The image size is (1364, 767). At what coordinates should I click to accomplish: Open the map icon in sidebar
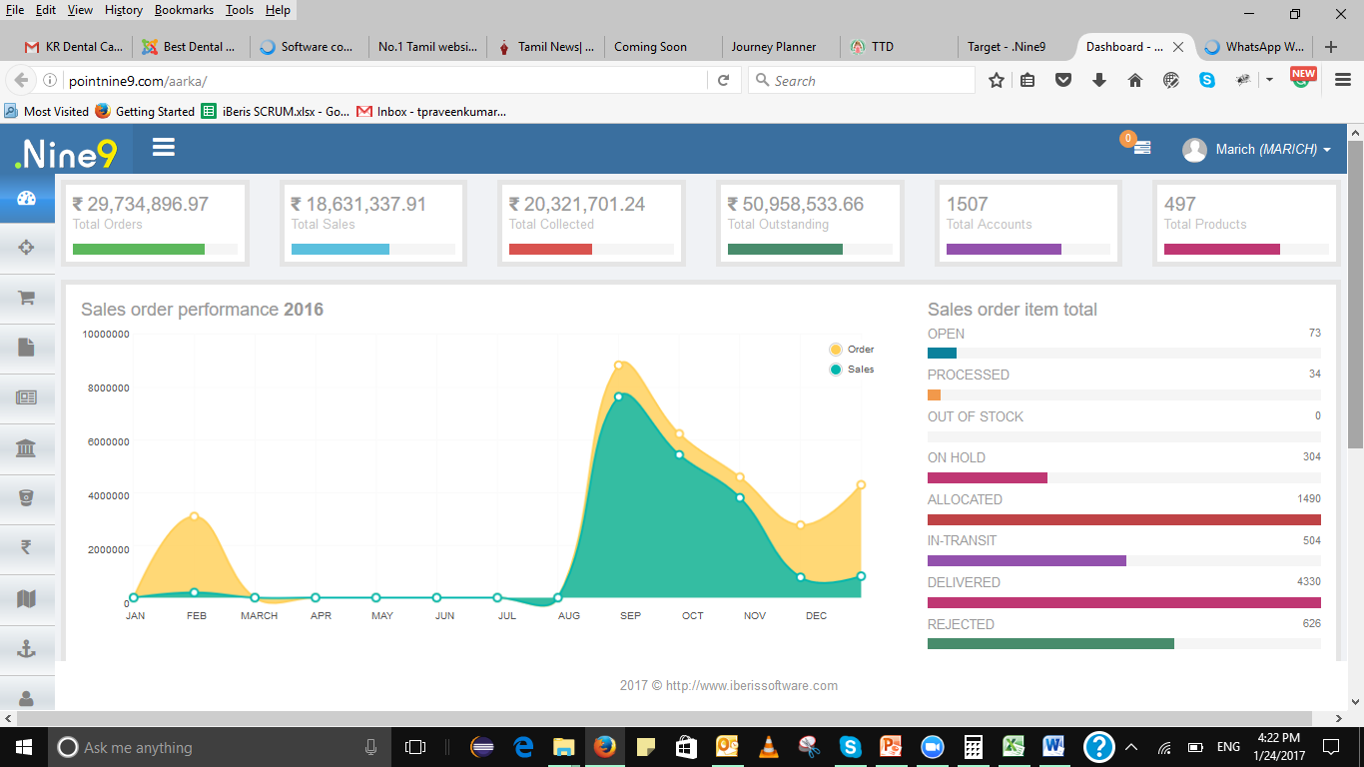pyautogui.click(x=27, y=598)
